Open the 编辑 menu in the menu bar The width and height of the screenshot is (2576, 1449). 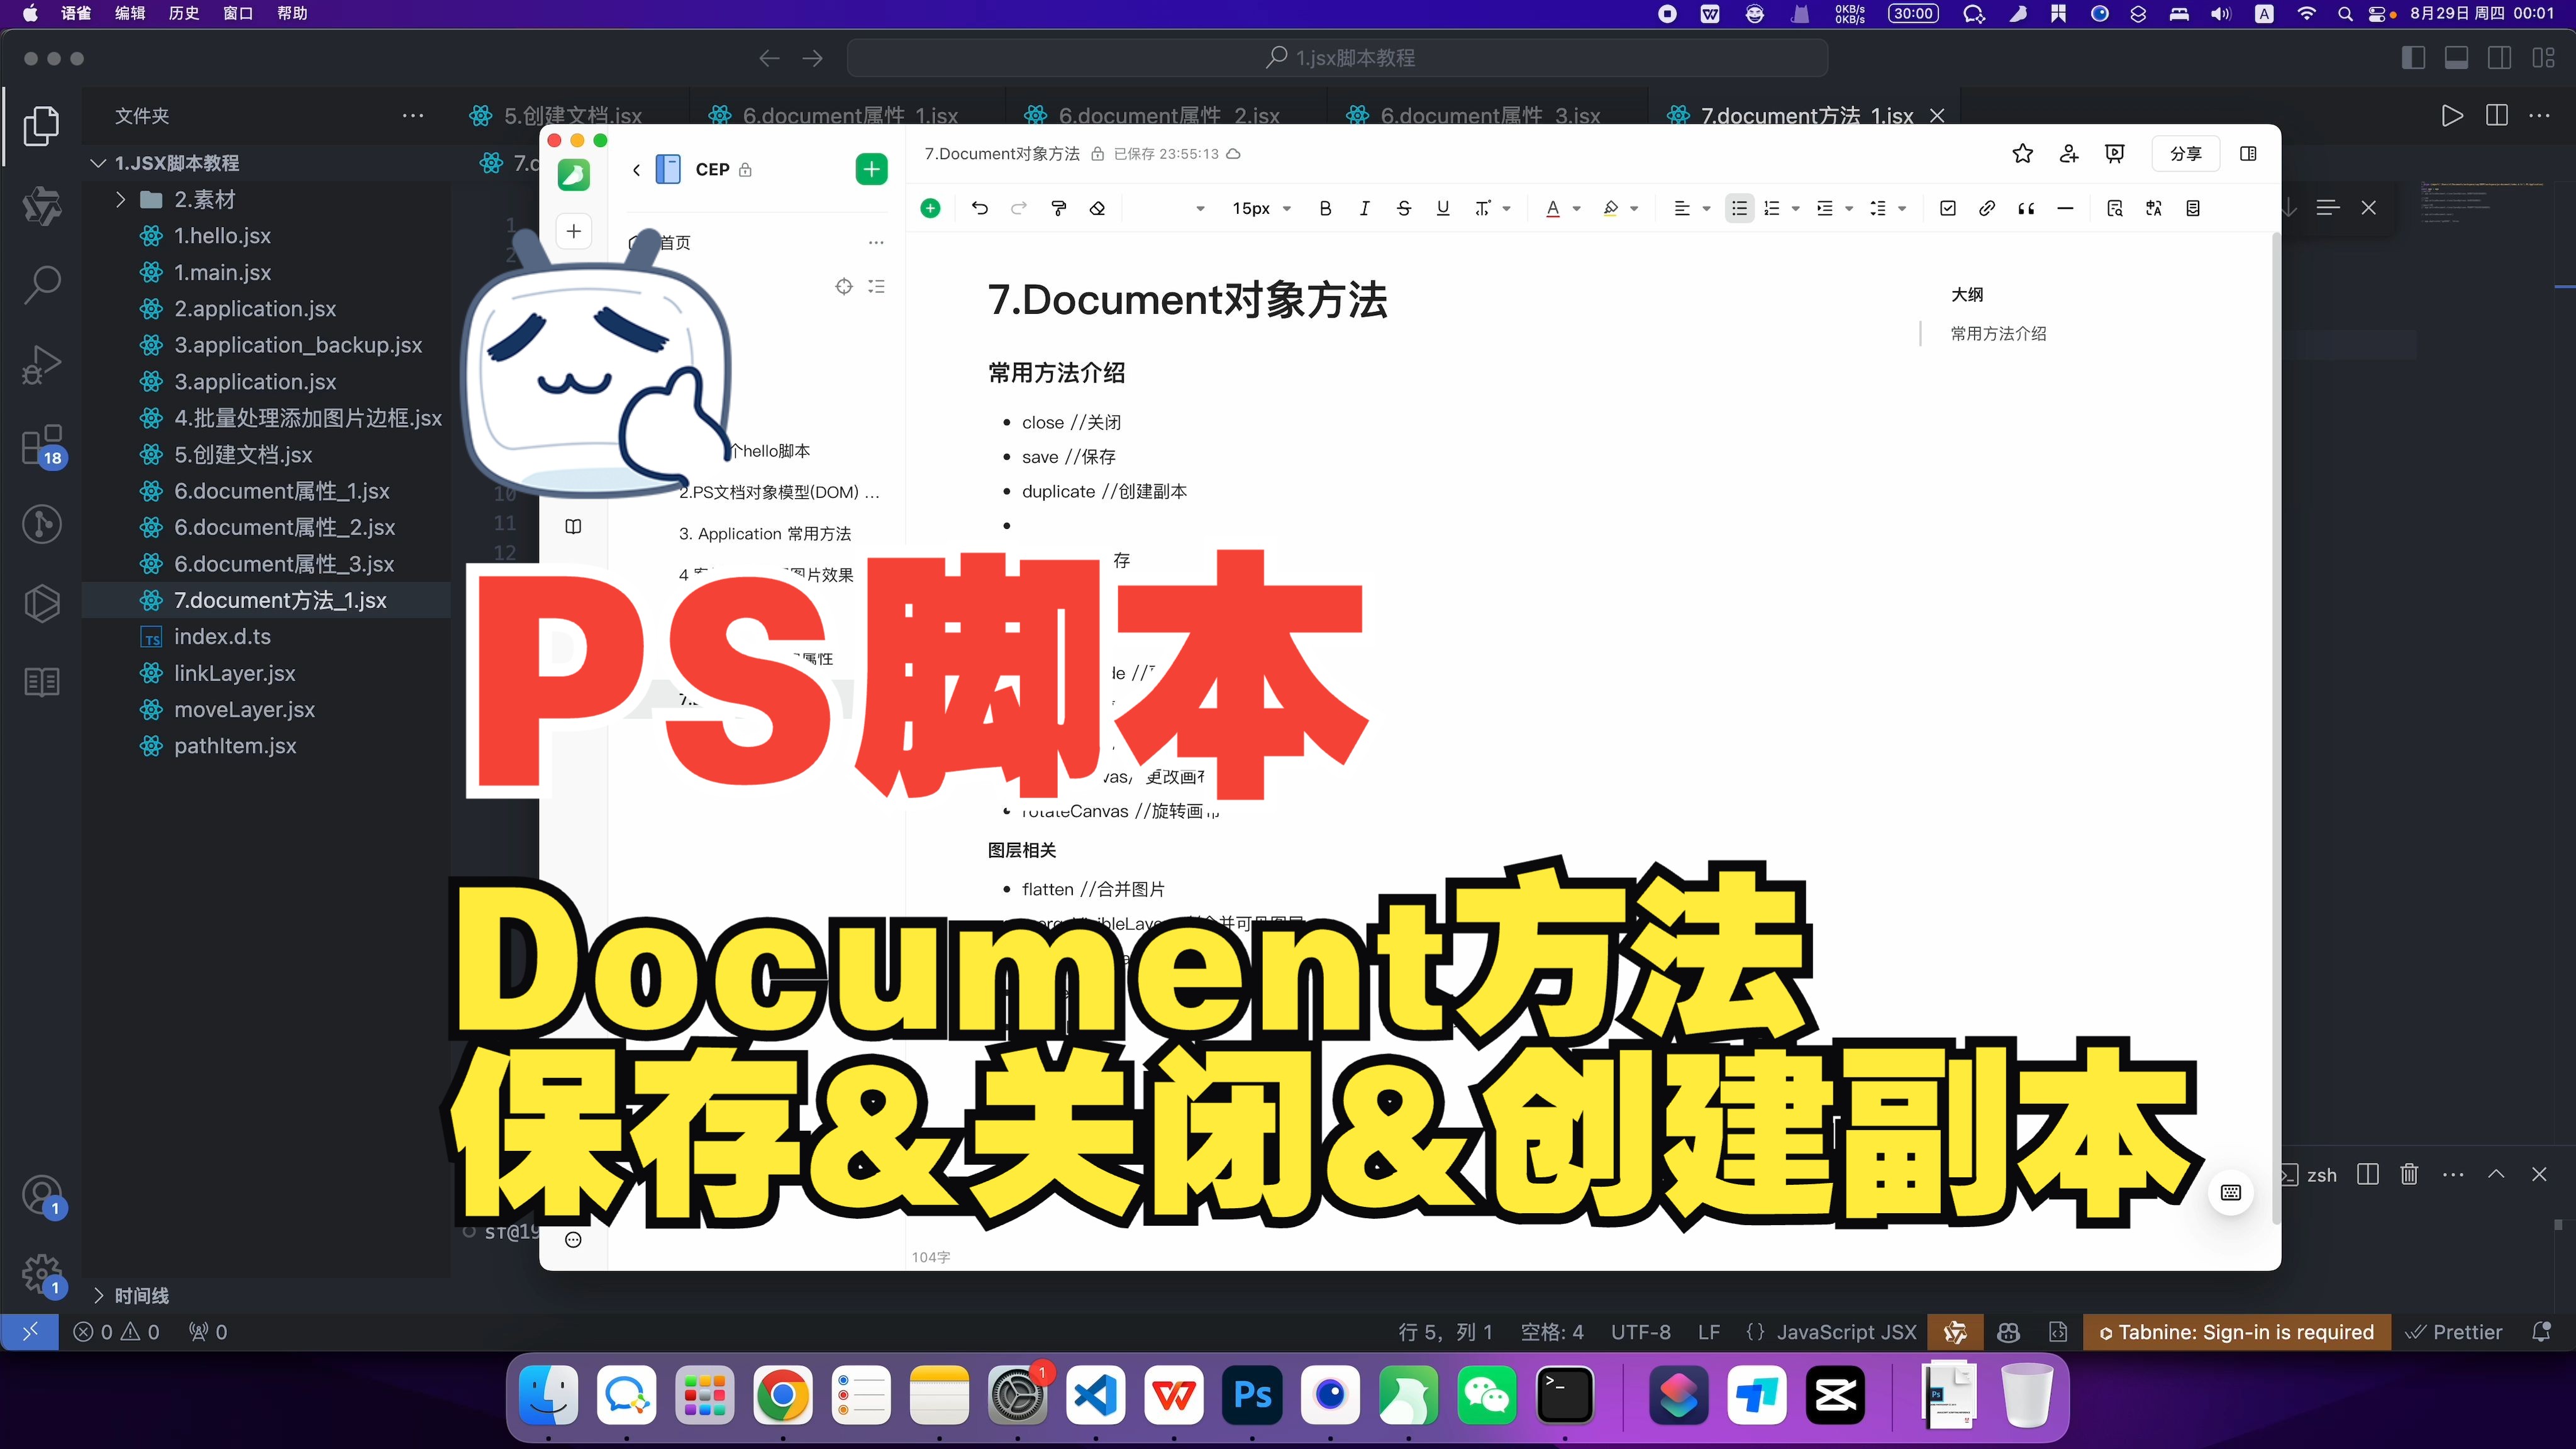pos(129,13)
